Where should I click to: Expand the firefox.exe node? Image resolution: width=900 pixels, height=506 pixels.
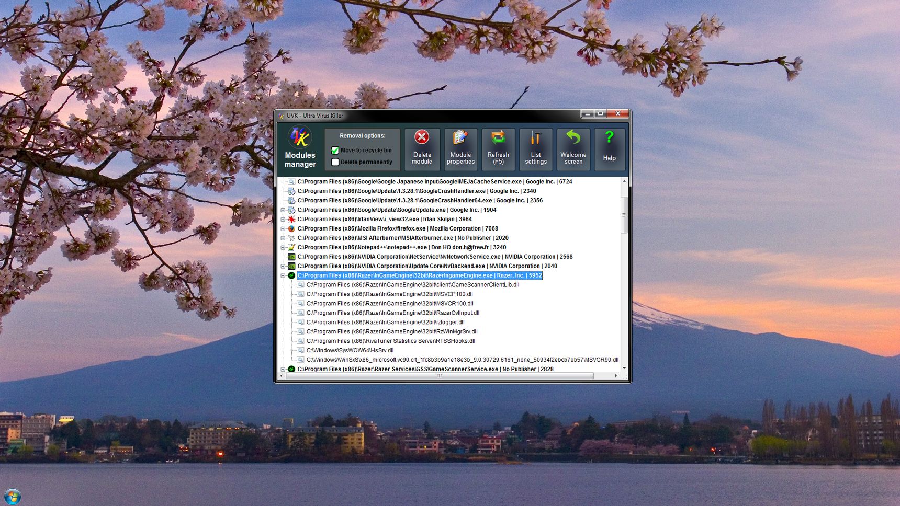tap(283, 229)
